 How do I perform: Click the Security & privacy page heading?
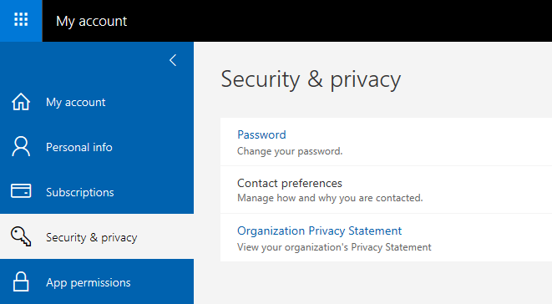pos(311,79)
